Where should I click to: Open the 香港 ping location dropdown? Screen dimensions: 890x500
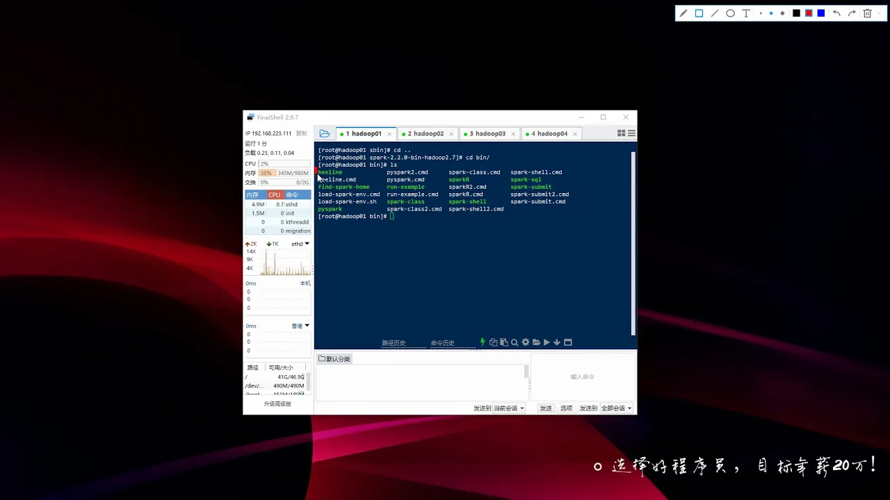click(300, 326)
